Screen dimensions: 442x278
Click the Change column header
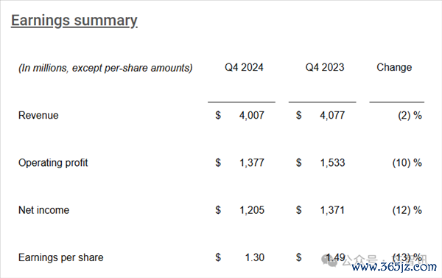394,67
